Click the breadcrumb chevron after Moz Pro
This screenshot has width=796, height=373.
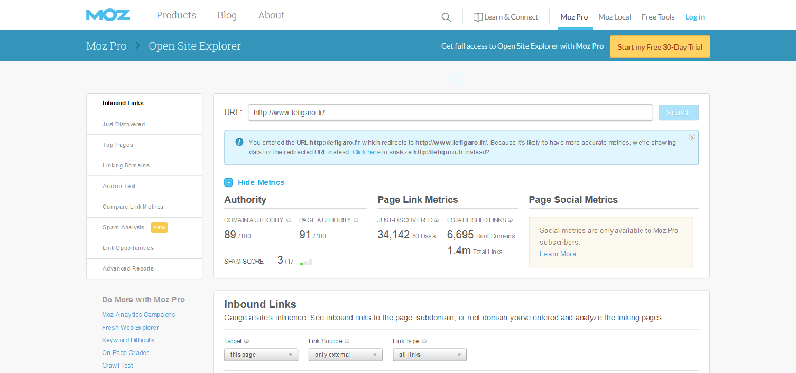click(137, 46)
